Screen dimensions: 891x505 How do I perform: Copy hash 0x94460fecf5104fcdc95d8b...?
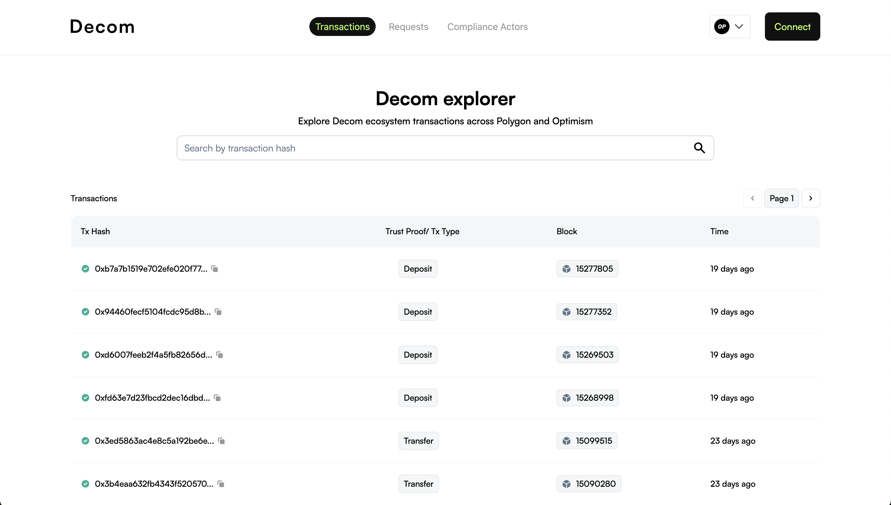(218, 312)
